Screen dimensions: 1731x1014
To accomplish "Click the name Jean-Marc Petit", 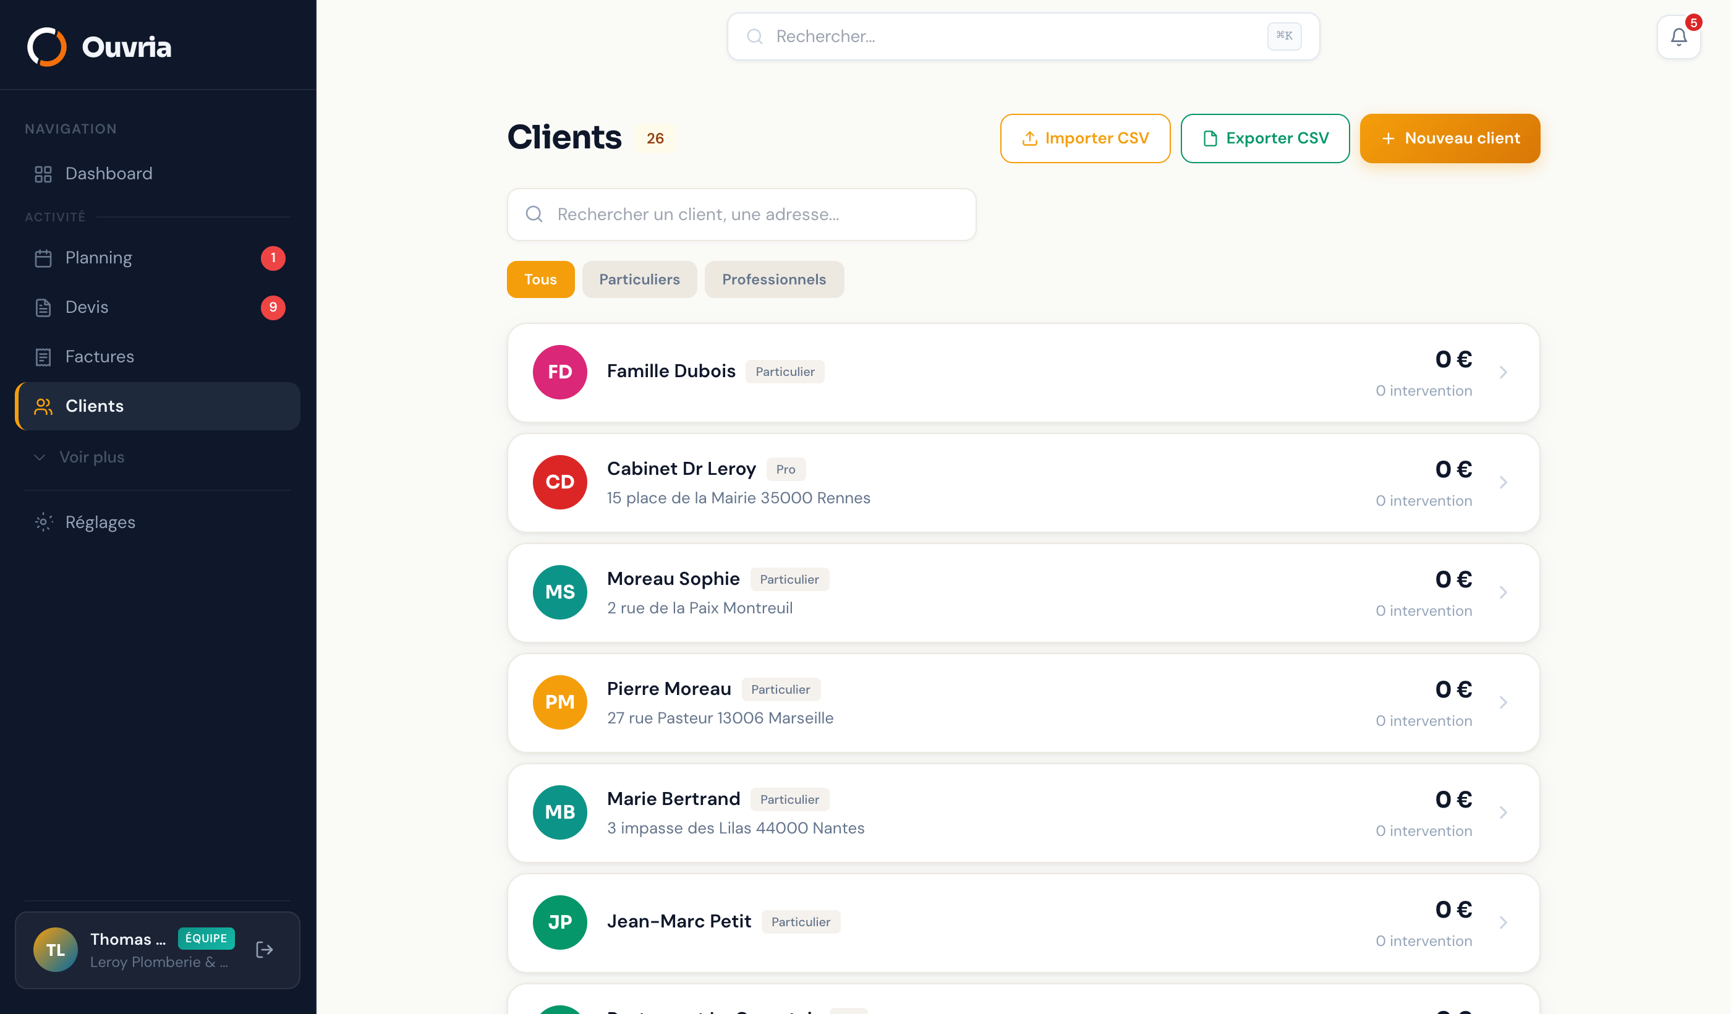I will tap(679, 921).
